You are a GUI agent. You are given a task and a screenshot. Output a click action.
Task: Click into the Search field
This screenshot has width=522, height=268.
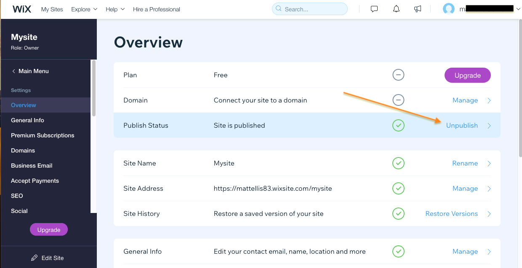pos(310,9)
